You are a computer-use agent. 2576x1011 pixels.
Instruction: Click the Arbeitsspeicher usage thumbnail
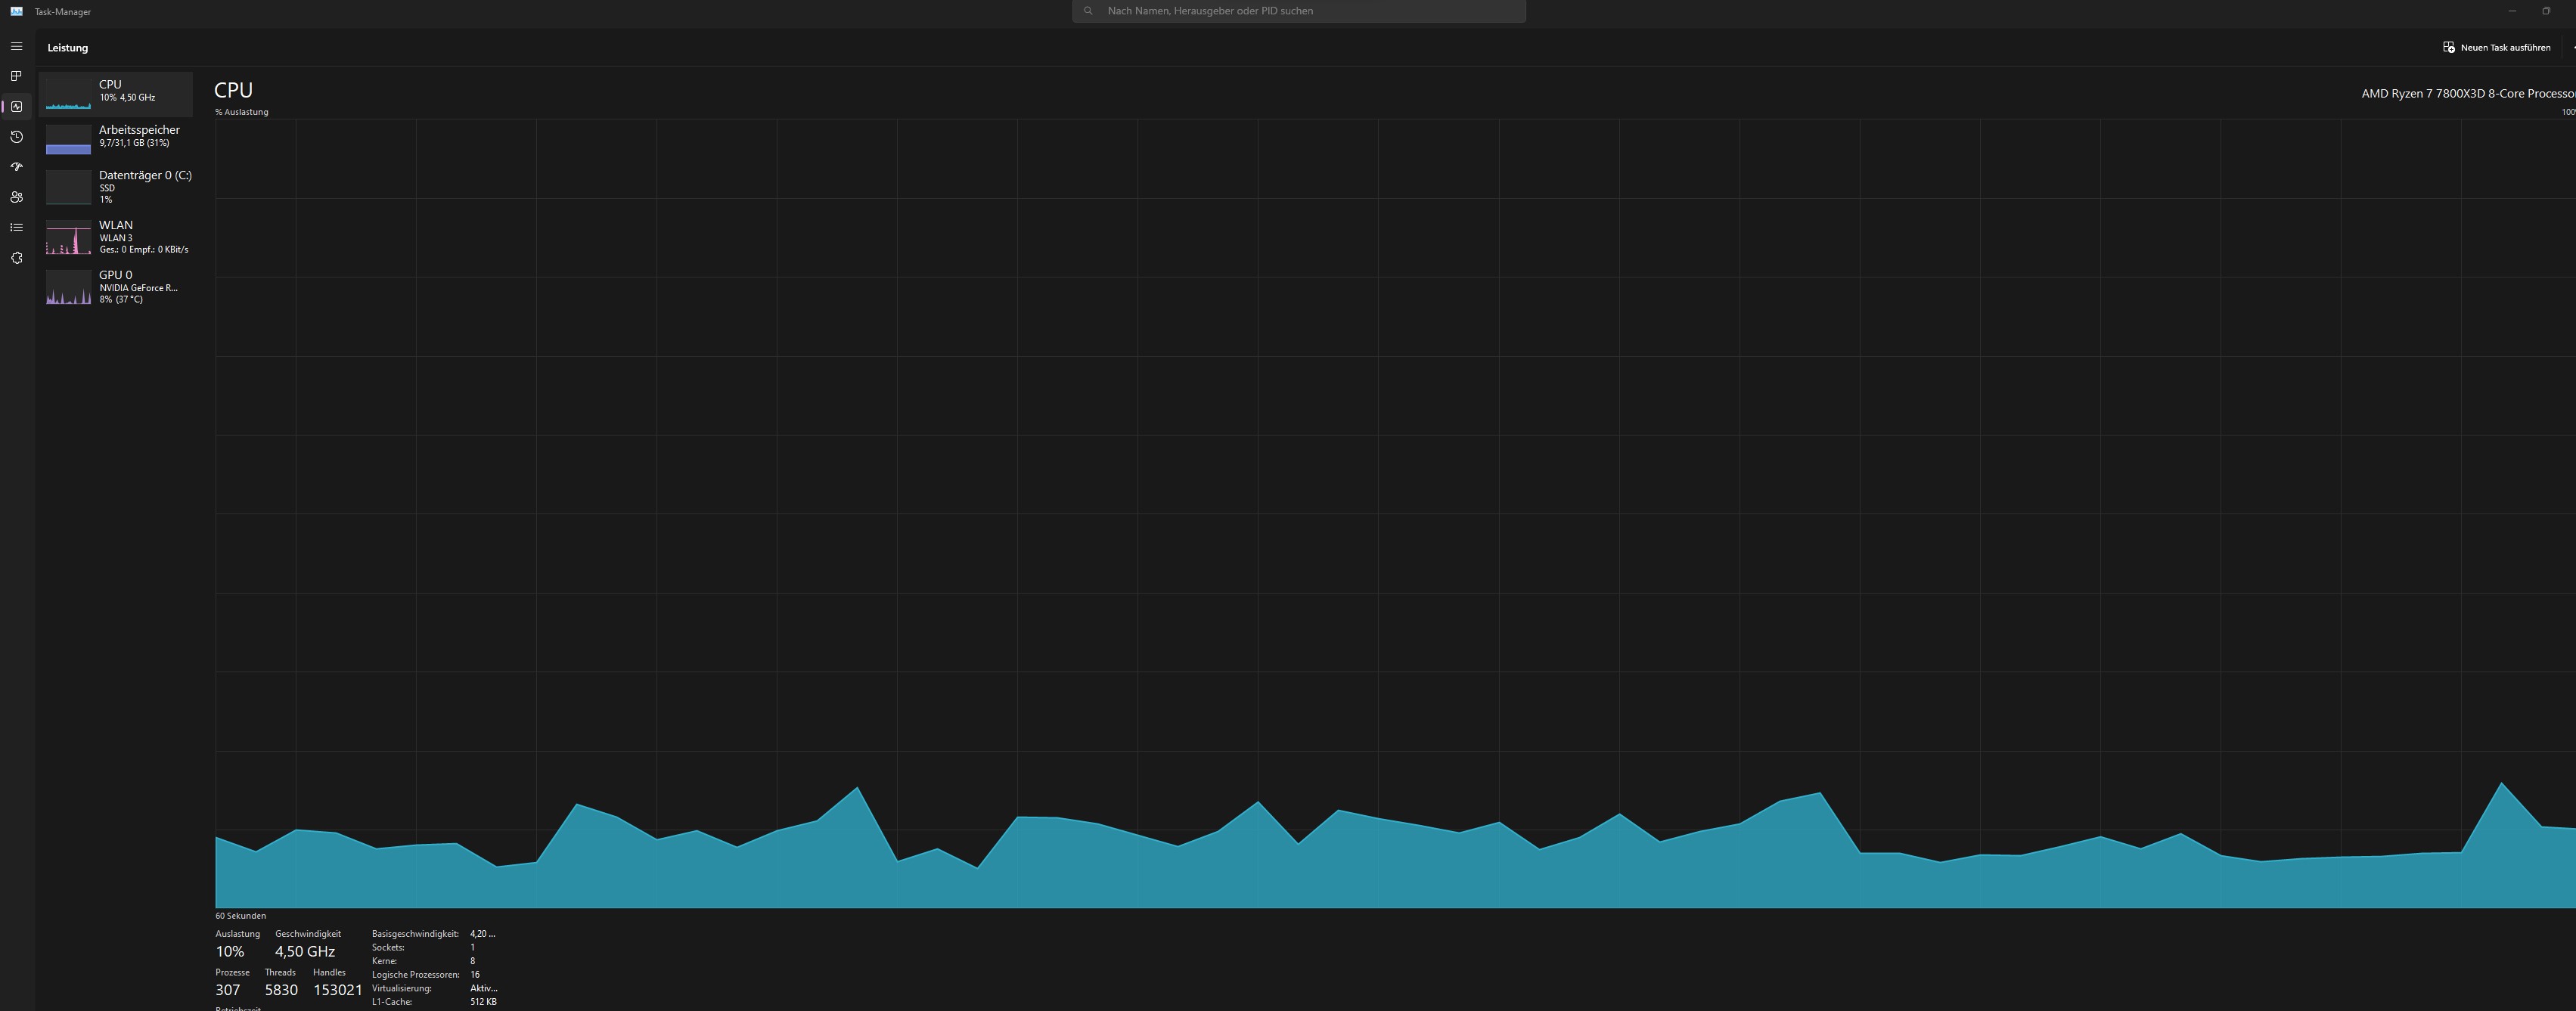68,140
